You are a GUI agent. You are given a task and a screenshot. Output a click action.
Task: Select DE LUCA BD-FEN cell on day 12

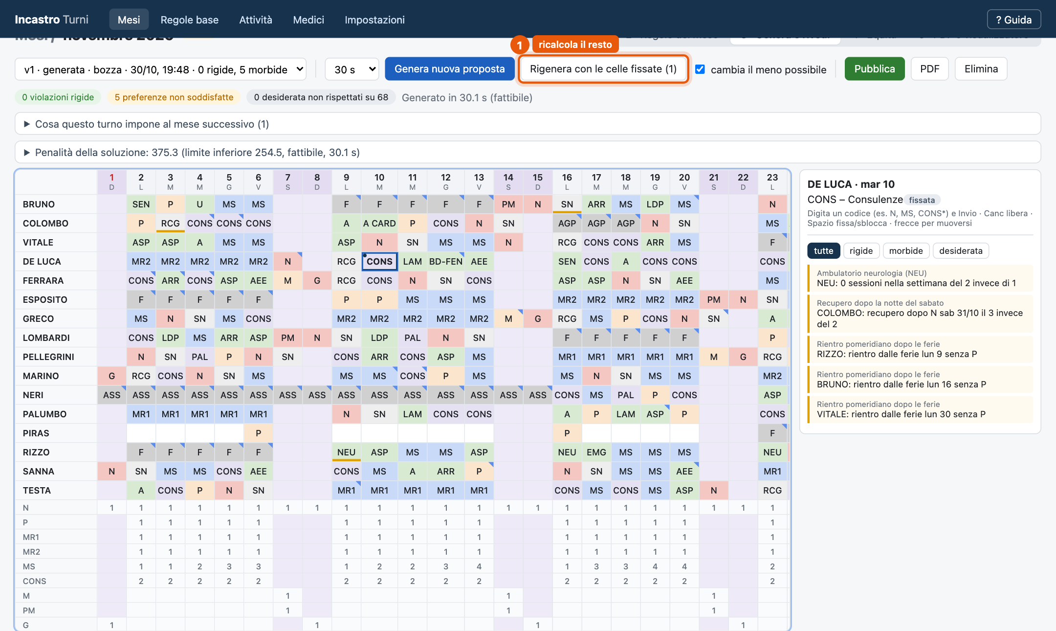445,261
